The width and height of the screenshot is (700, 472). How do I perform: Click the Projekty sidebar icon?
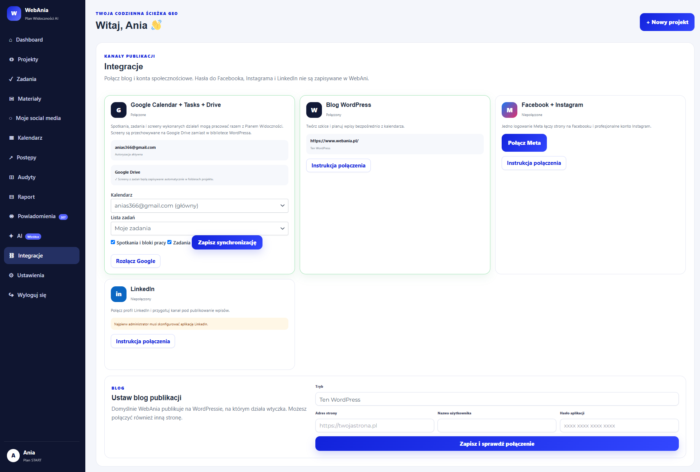click(11, 59)
